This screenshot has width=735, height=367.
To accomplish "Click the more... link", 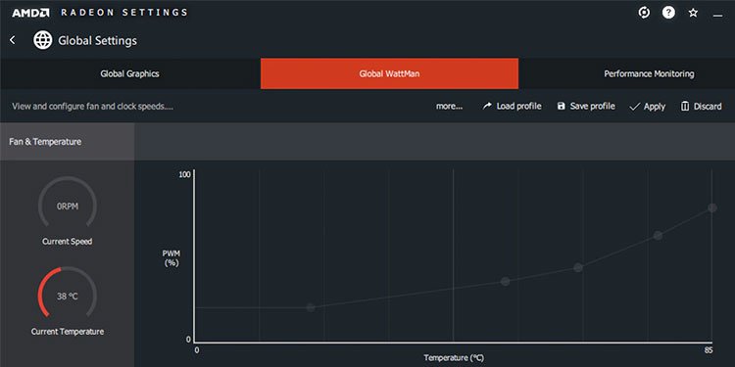I will 449,107.
